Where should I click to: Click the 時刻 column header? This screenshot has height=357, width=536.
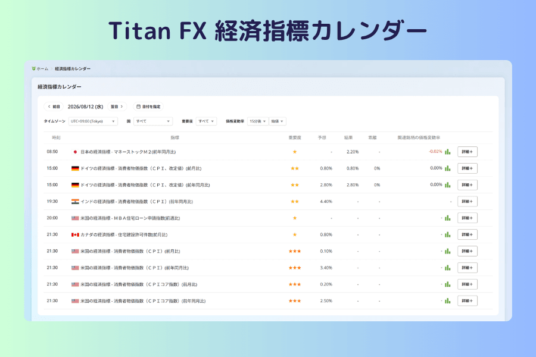(56, 137)
